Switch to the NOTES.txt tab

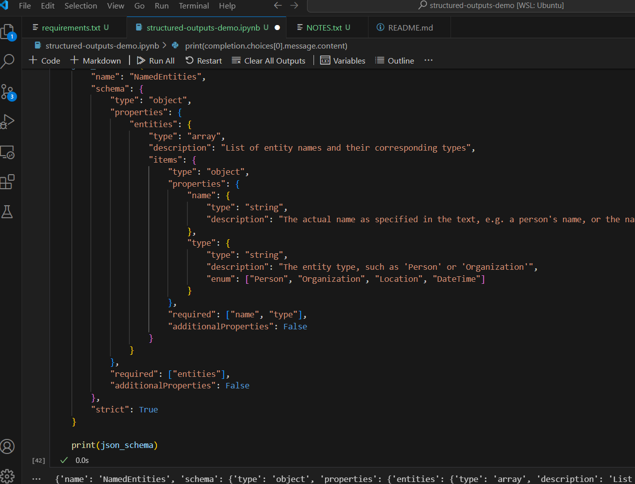(x=324, y=28)
